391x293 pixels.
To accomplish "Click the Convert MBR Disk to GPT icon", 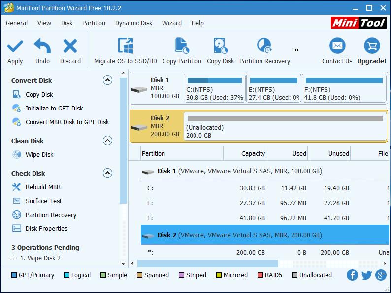I will click(x=16, y=122).
